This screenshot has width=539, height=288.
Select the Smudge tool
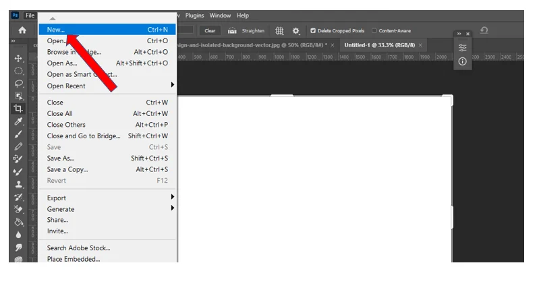click(x=18, y=248)
